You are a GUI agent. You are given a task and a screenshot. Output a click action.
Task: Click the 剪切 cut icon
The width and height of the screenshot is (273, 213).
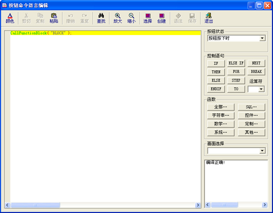tap(26, 18)
